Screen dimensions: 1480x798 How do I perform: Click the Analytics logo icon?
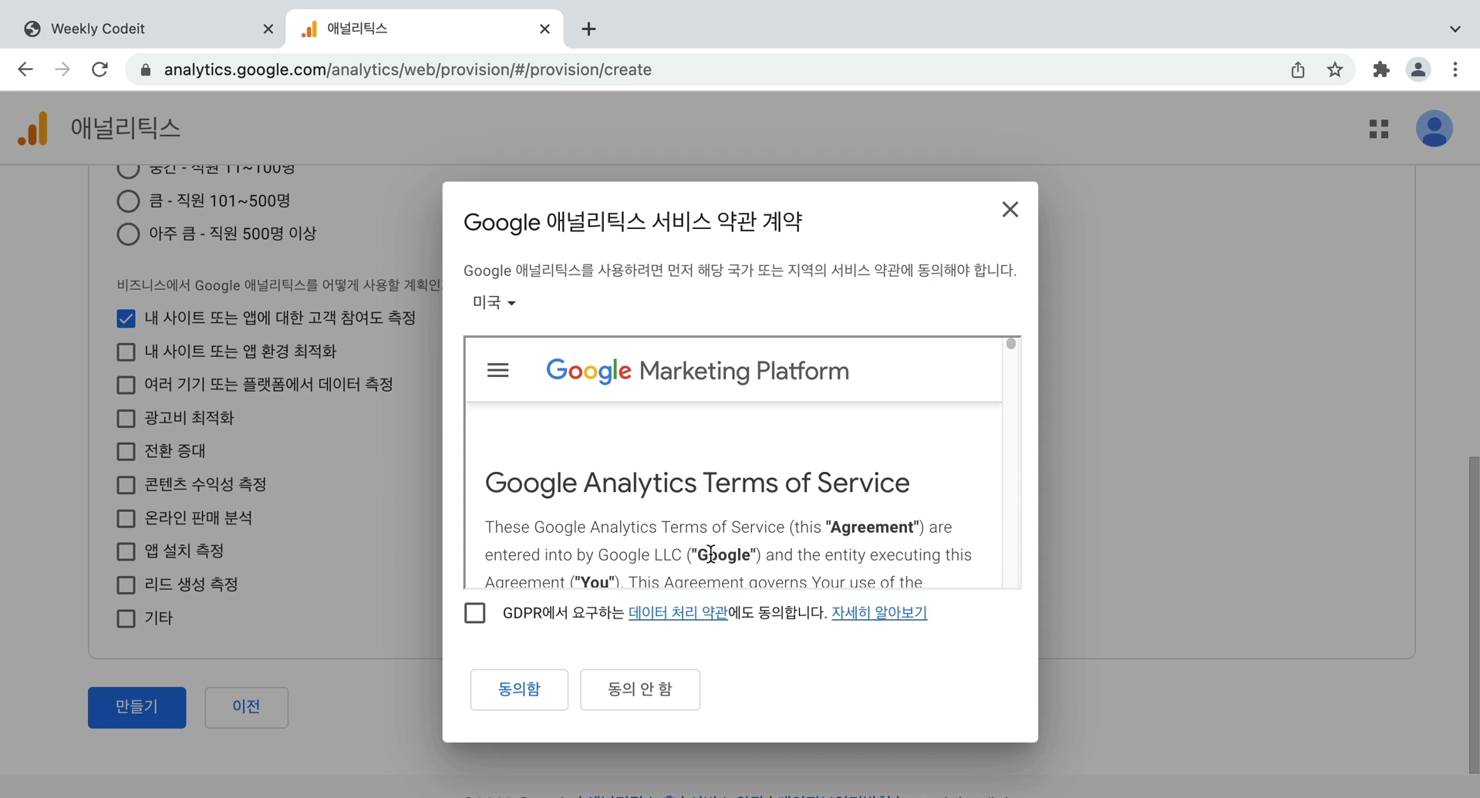click(33, 128)
